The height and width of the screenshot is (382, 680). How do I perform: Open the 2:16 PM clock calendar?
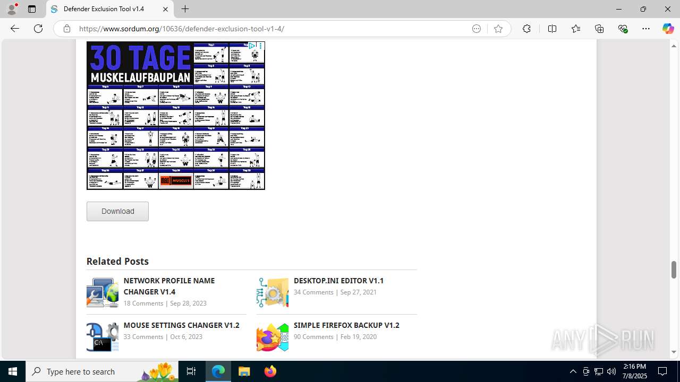(634, 371)
